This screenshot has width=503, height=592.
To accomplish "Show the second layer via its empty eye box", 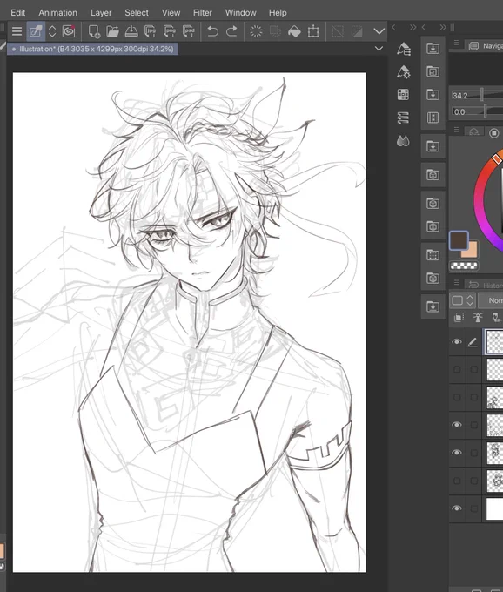I will (x=457, y=369).
